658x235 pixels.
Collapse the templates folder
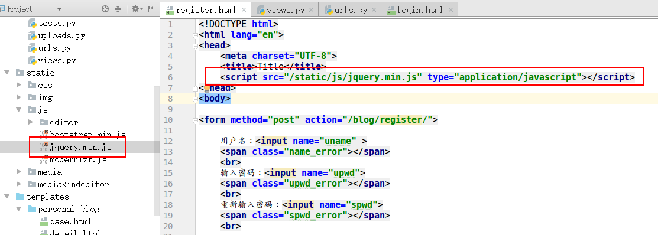pos(7,197)
